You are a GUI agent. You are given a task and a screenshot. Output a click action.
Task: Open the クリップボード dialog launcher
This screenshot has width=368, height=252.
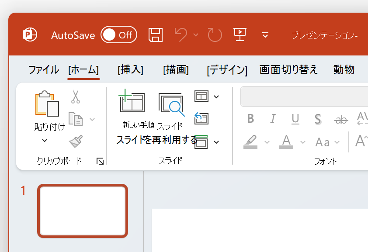[100, 161]
